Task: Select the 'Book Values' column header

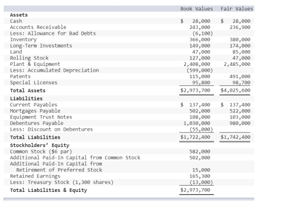Action: point(196,8)
